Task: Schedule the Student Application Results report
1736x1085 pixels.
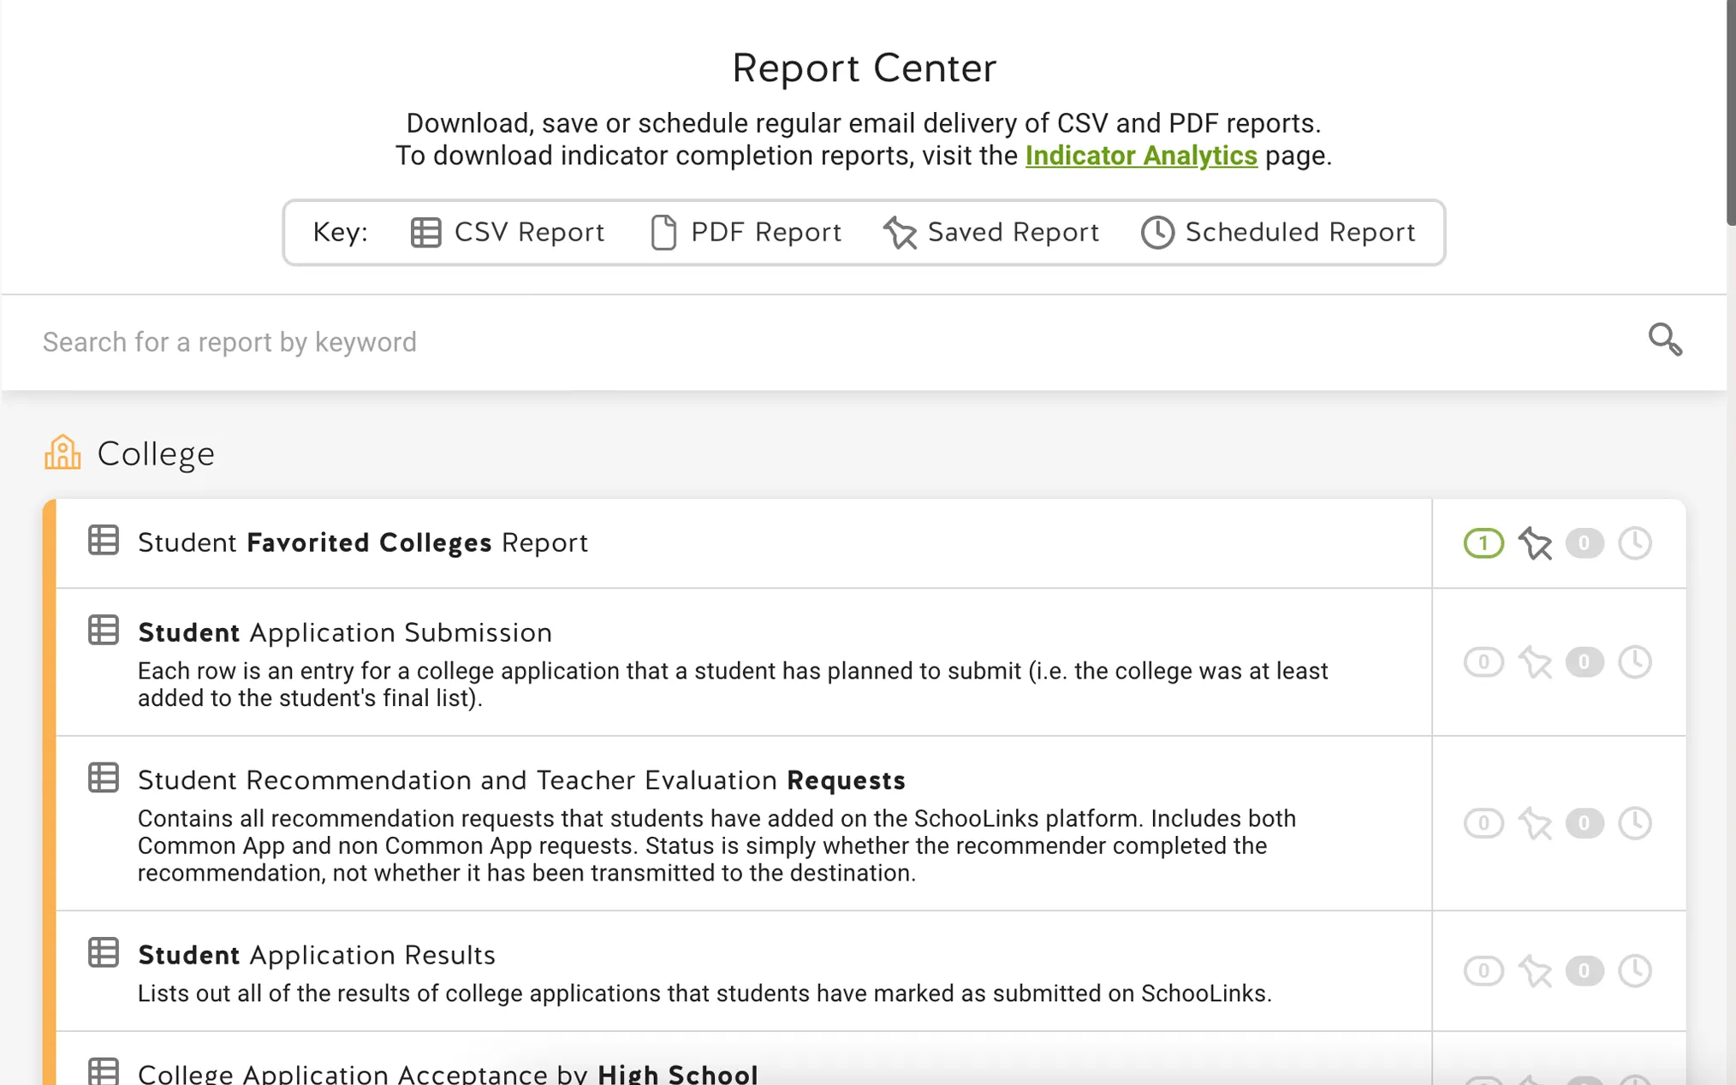Action: pyautogui.click(x=1635, y=971)
